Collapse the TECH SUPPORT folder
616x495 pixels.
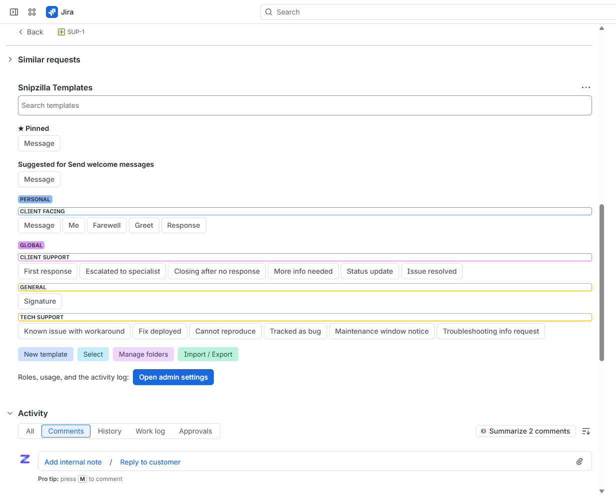click(305, 317)
